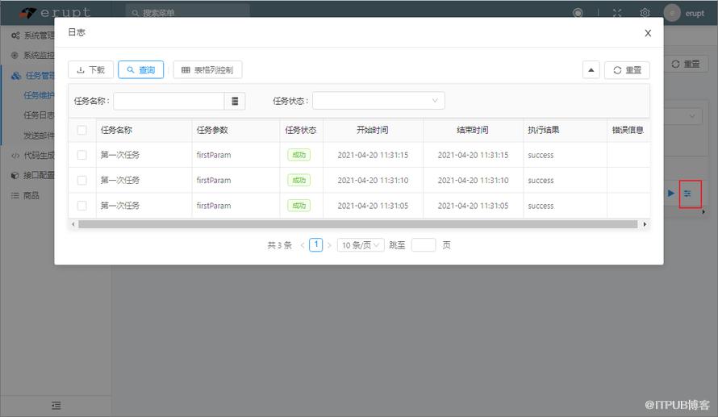Open the dropdown behind the dialog on right
Screen dimensions: 718x417
(683, 116)
